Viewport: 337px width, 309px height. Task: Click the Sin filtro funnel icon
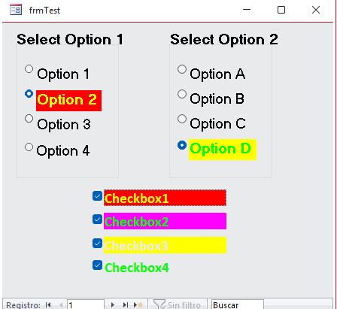(x=159, y=304)
